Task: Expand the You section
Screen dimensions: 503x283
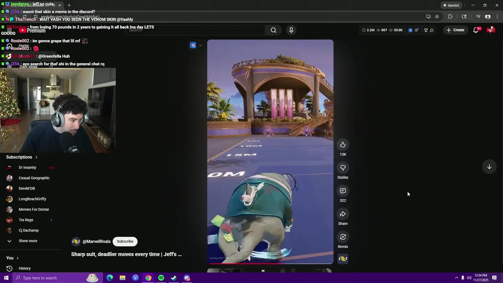Action: click(12, 258)
